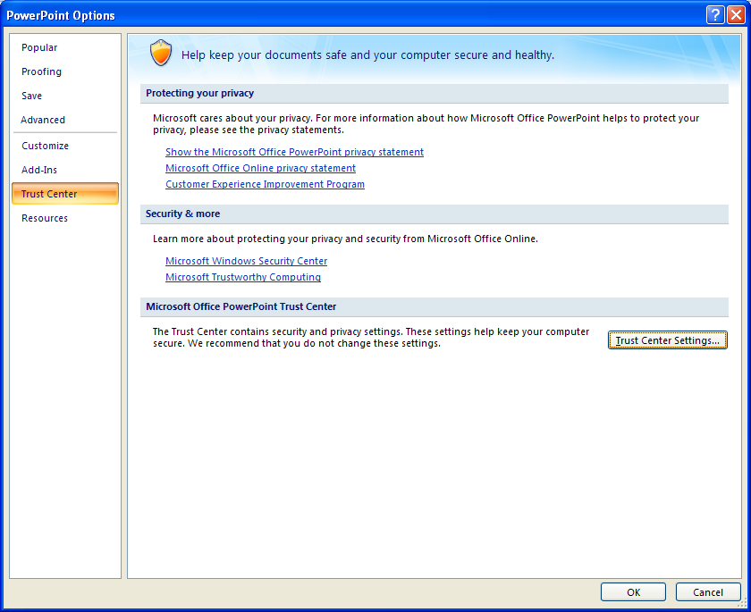Viewport: 751px width, 612px height.
Task: Click the 'Microsoft cares about your privacy' paragraph
Action: 426,124
